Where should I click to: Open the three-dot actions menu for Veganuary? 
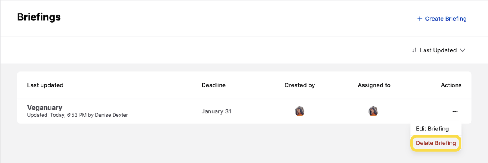tap(455, 111)
